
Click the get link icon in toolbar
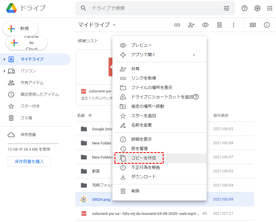(177, 25)
